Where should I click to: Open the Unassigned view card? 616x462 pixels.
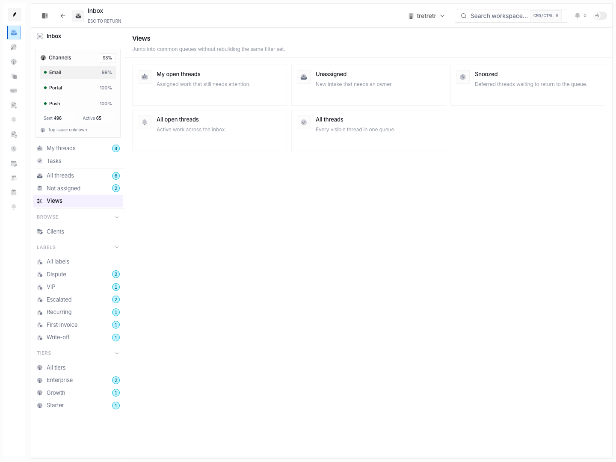(369, 85)
